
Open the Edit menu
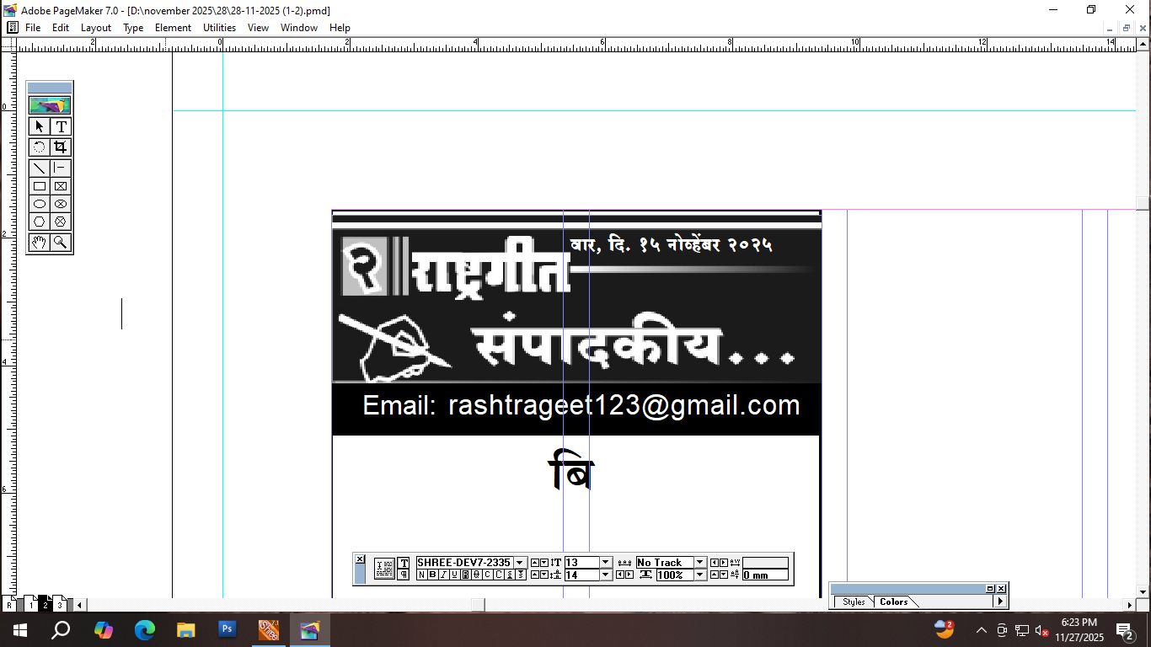61,28
